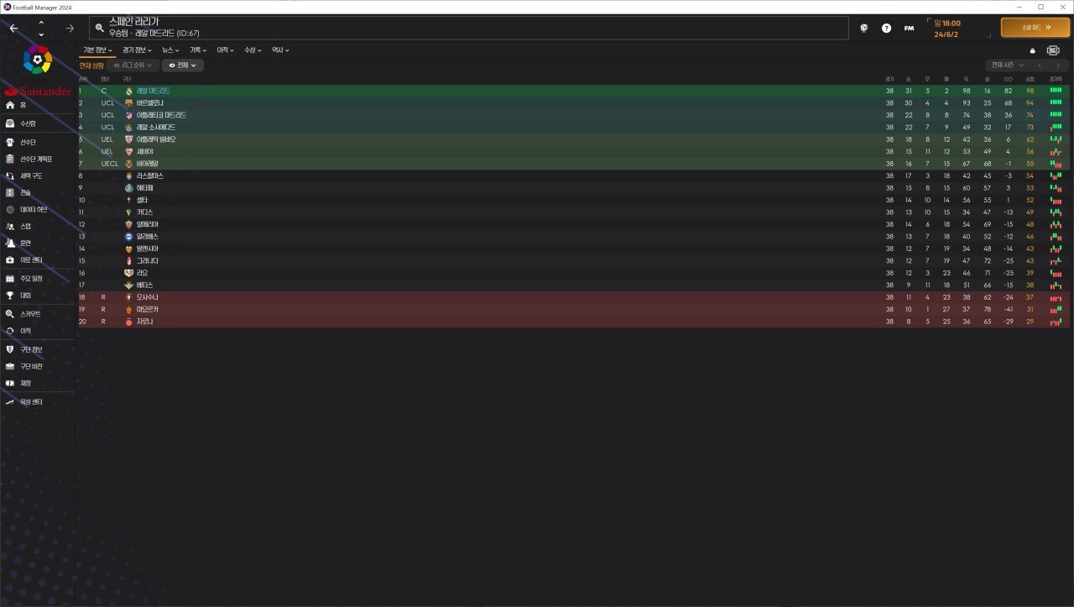This screenshot has width=1074, height=607.
Task: Go to previous season with left chevron
Action: [1040, 65]
